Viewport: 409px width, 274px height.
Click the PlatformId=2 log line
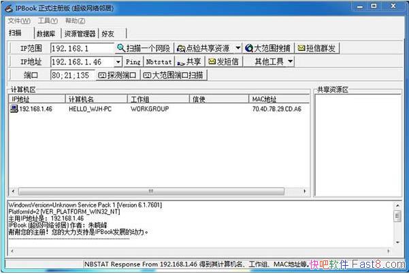pyautogui.click(x=64, y=211)
